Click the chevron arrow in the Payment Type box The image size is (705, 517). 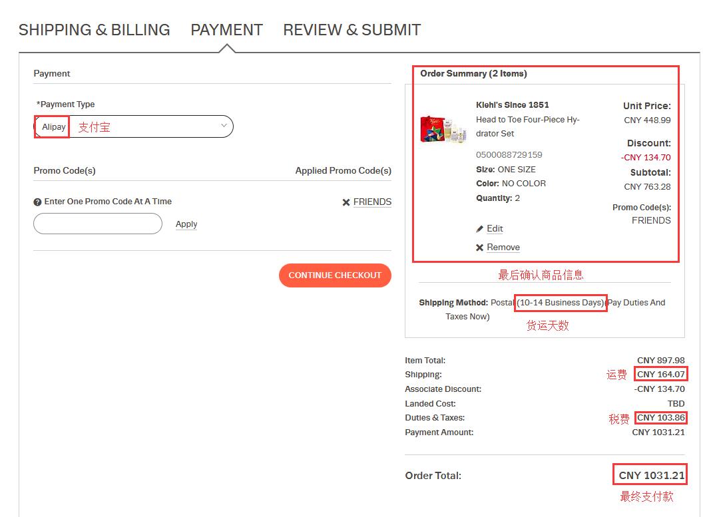[224, 125]
